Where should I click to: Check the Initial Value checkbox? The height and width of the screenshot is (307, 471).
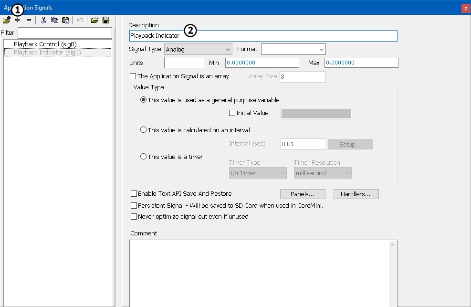pos(232,113)
